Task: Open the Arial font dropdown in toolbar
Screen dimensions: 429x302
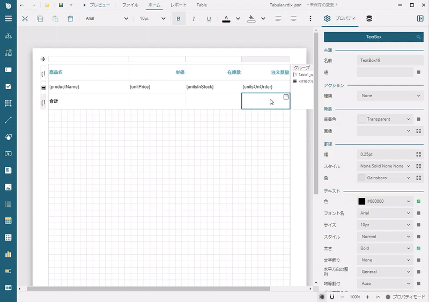Action: tap(107, 18)
